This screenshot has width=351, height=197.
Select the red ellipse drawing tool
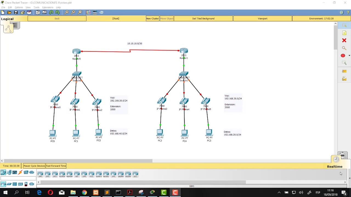(343, 56)
